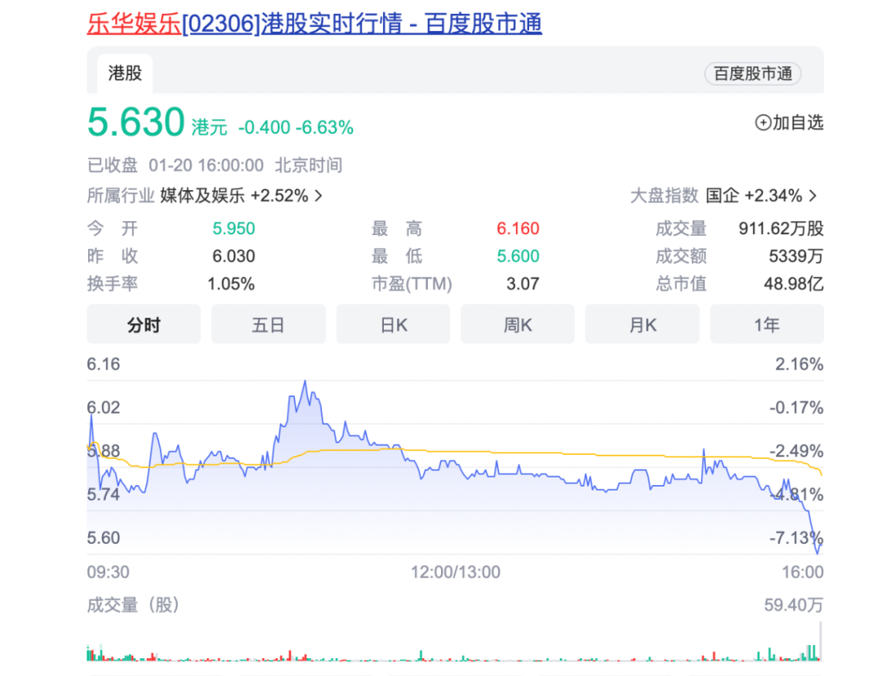Switch to the 周K chart tab

[x=518, y=324]
